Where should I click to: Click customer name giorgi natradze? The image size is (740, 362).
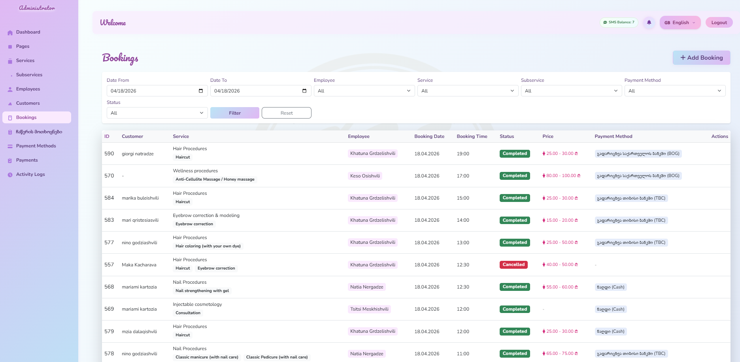[138, 154]
